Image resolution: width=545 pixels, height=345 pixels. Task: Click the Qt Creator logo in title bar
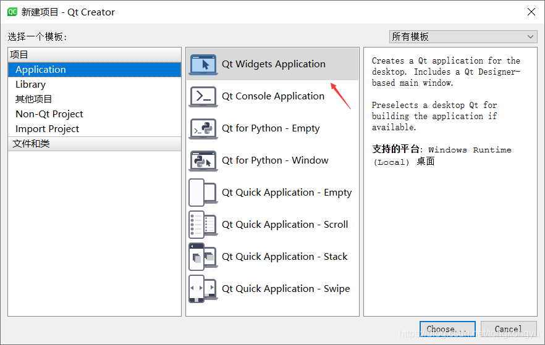12,12
